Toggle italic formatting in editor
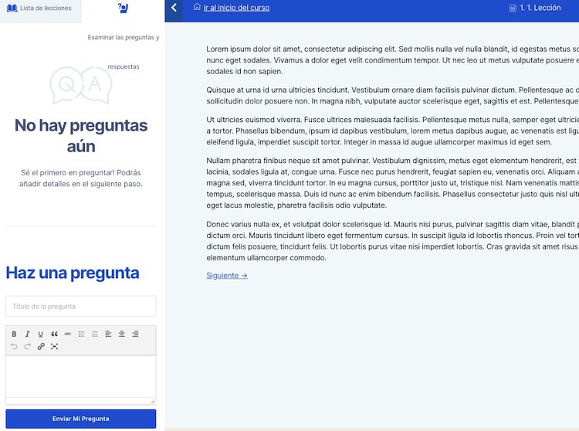The image size is (579, 431). coord(27,334)
